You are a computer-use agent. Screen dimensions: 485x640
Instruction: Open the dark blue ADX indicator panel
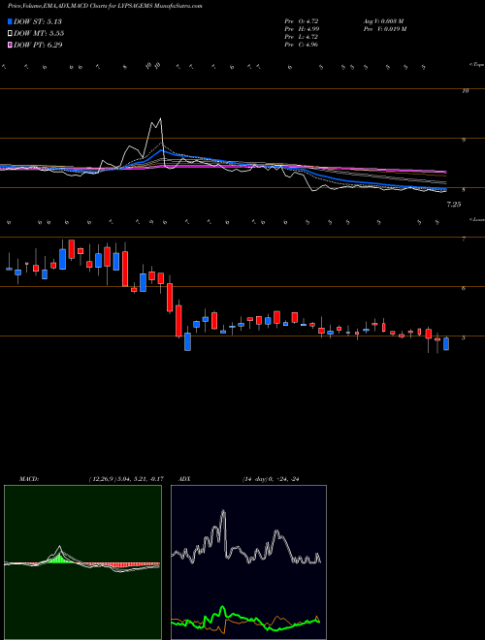(x=248, y=562)
